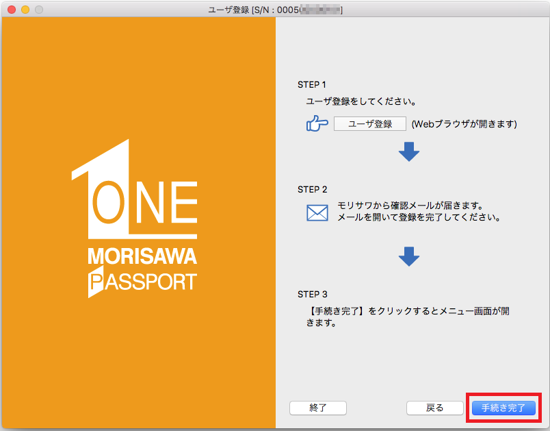This screenshot has width=550, height=431.
Task: Click the STEP 1 heading
Action: (312, 84)
